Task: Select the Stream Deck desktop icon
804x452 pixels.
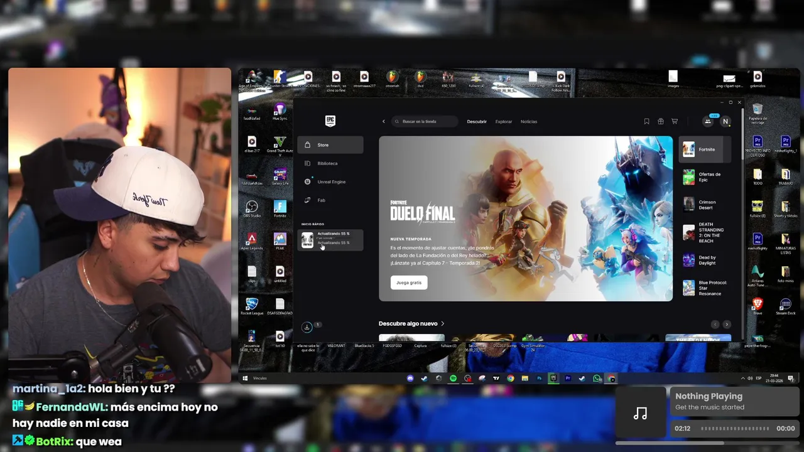Action: (x=785, y=306)
